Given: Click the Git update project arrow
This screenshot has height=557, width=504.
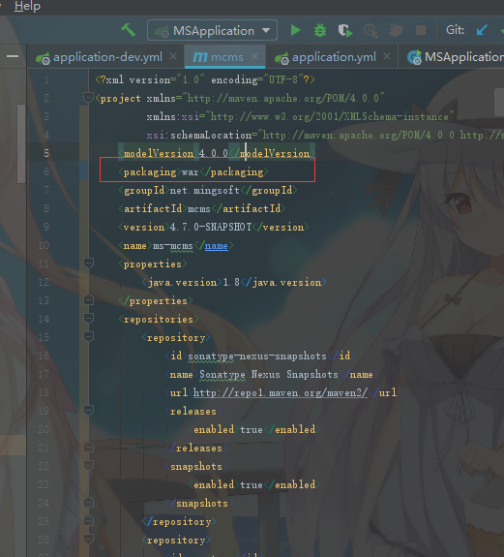Looking at the screenshot, I should click(482, 30).
